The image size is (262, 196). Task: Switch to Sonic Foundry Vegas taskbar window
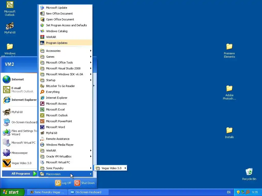(x=47, y=192)
